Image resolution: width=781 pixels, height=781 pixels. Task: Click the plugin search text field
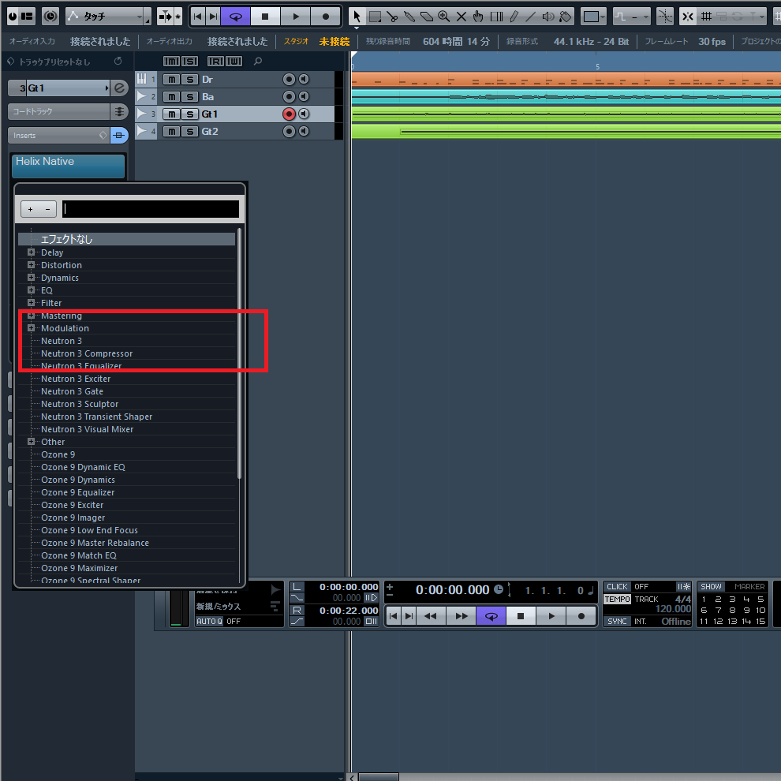151,209
